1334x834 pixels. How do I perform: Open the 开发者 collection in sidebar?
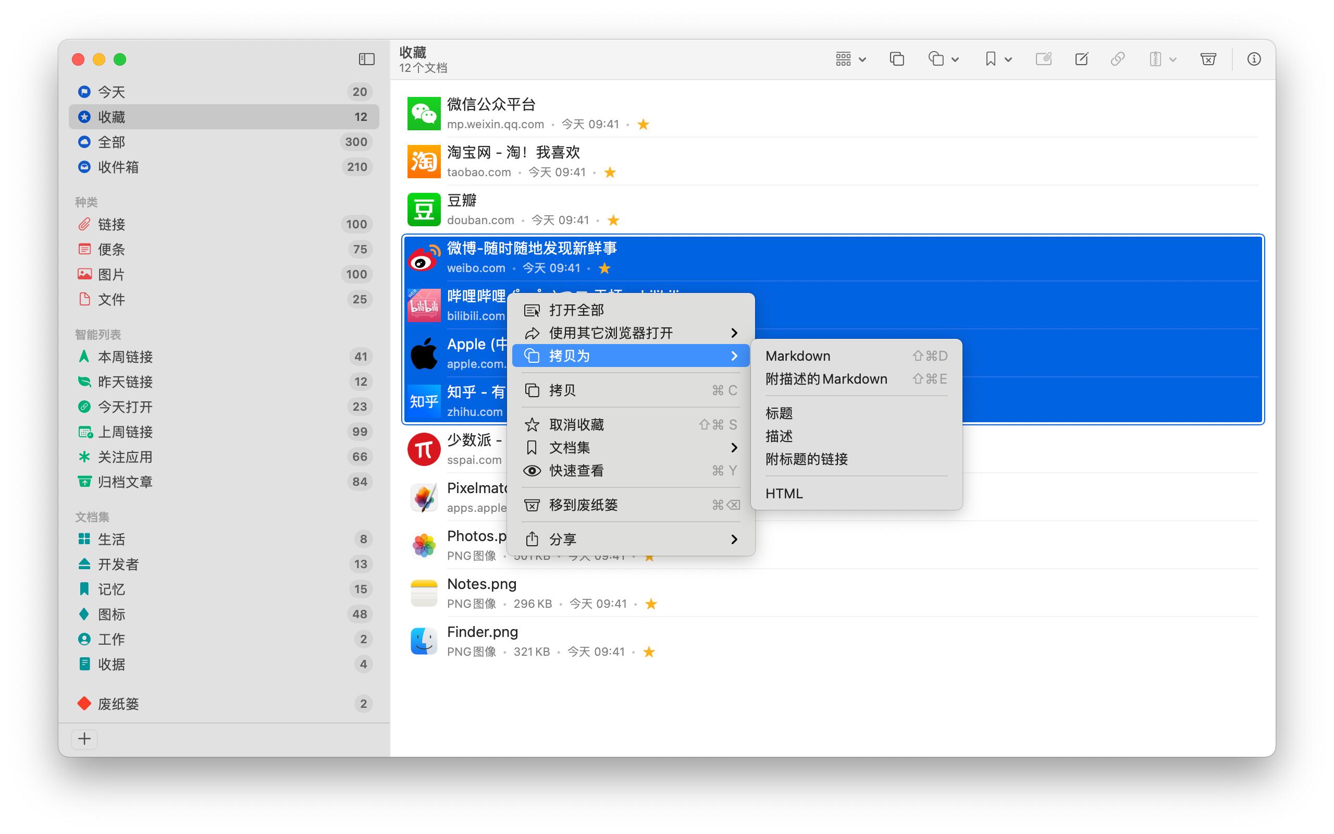(x=118, y=563)
